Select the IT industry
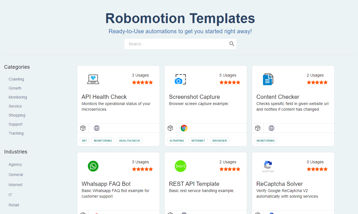The image size is (358, 214). (x=10, y=195)
